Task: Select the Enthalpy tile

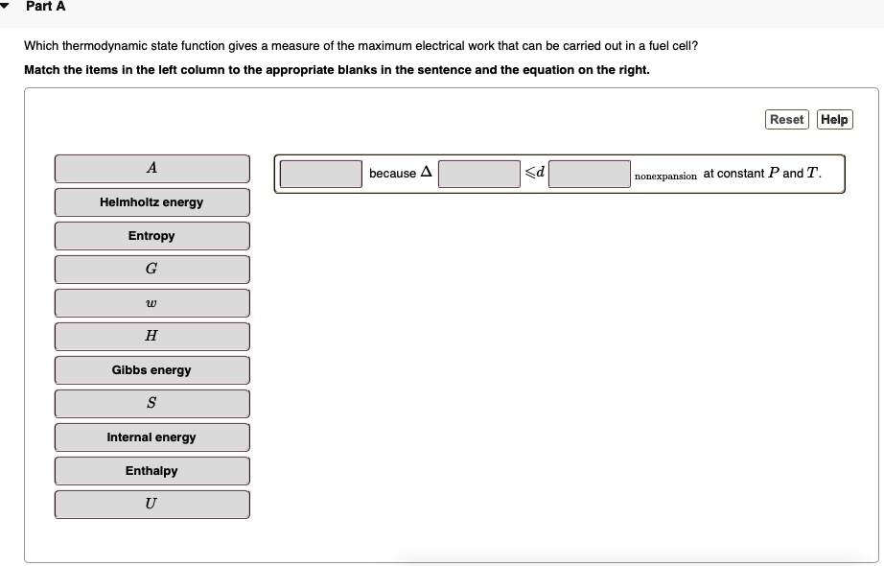Action: pos(151,470)
